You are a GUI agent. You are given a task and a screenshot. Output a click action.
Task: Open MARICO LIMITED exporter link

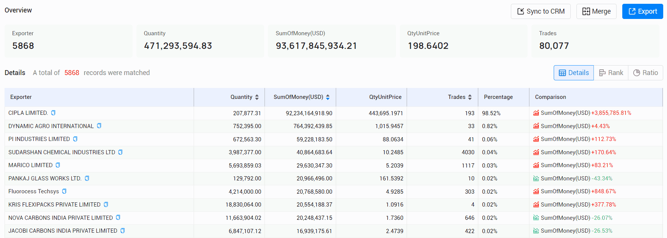(30, 165)
